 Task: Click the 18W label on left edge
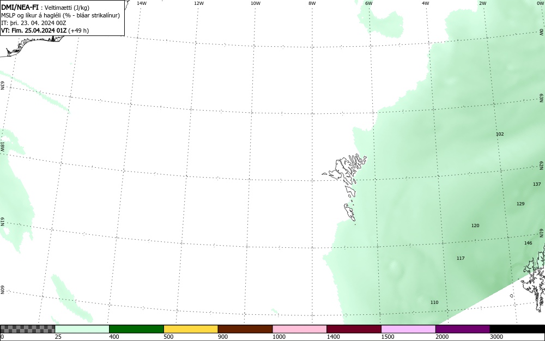click(x=2, y=146)
